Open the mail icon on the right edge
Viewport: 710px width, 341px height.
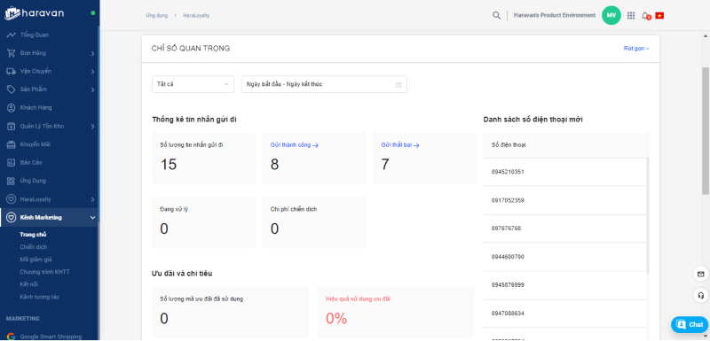click(x=700, y=275)
